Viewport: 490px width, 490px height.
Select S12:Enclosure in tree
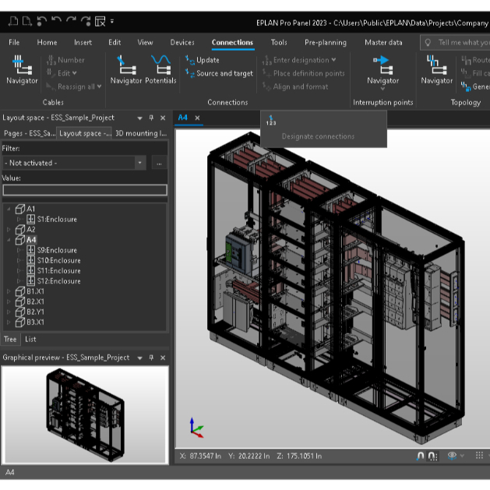[x=58, y=281]
